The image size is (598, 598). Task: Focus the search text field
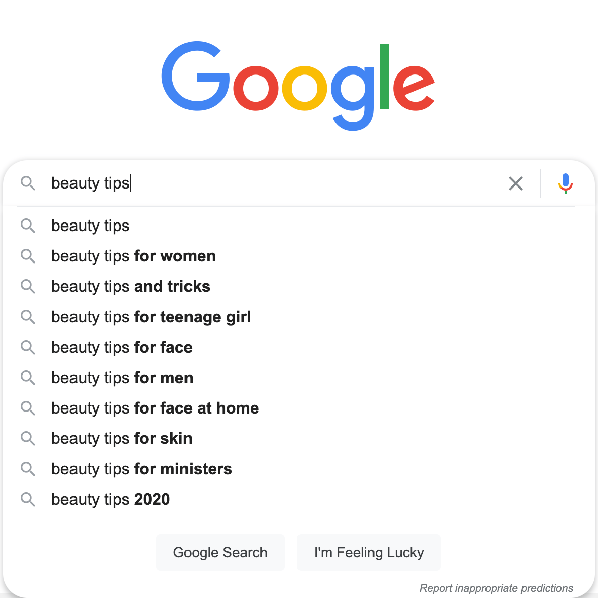tap(275, 183)
